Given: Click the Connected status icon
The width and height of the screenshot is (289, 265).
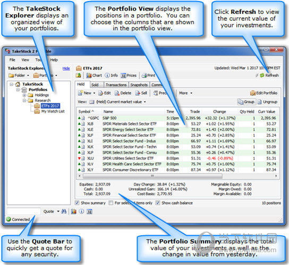Looking at the screenshot, I should point(8,219).
